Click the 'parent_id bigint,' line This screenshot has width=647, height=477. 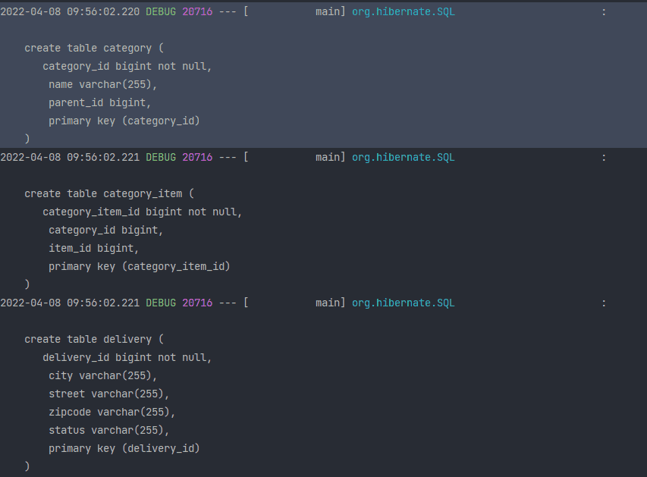[x=100, y=102]
